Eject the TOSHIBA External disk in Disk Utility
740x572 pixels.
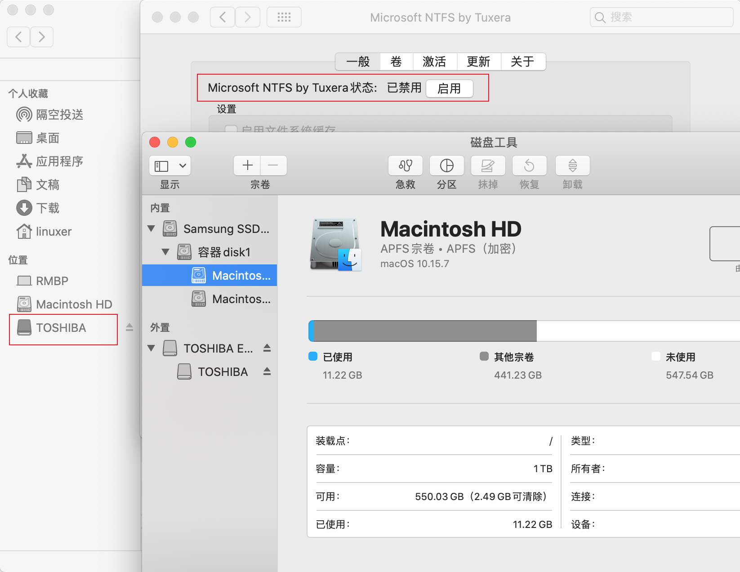click(267, 348)
